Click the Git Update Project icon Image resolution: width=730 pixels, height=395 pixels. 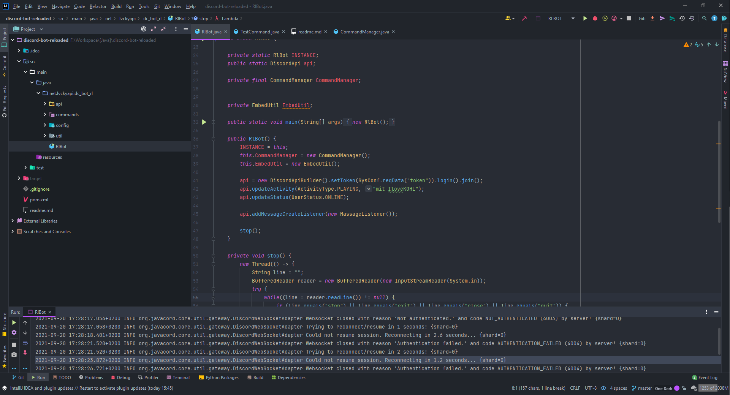tap(652, 18)
